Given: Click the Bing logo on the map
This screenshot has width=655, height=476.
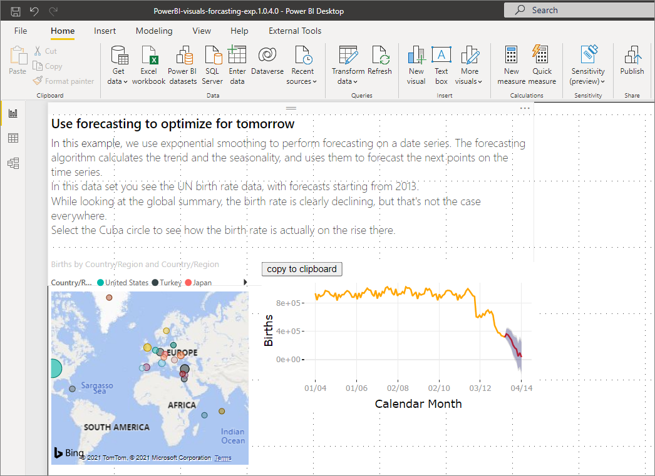Looking at the screenshot, I should (70, 453).
